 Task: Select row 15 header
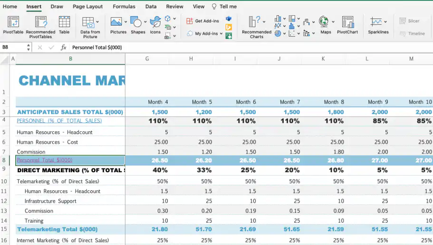coord(4,229)
